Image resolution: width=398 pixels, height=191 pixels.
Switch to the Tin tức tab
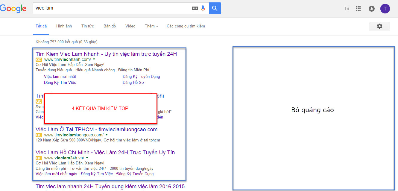pos(87,26)
